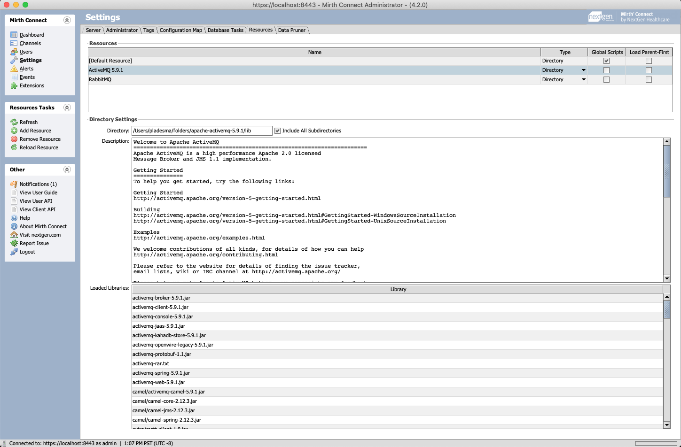Click the Logout icon
Viewport: 681px width, 447px height.
tap(14, 252)
